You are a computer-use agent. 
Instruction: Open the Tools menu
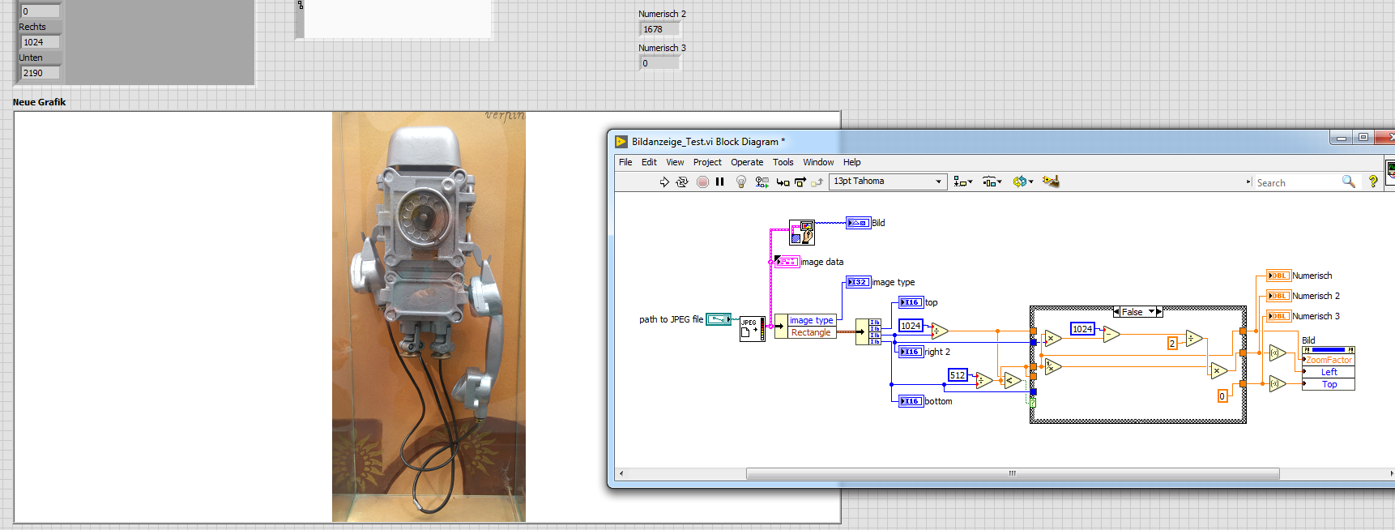coord(783,162)
